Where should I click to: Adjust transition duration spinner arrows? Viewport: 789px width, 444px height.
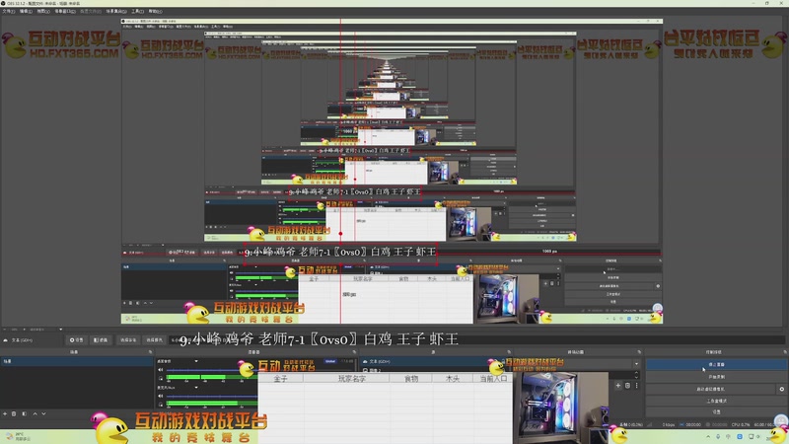[x=636, y=375]
